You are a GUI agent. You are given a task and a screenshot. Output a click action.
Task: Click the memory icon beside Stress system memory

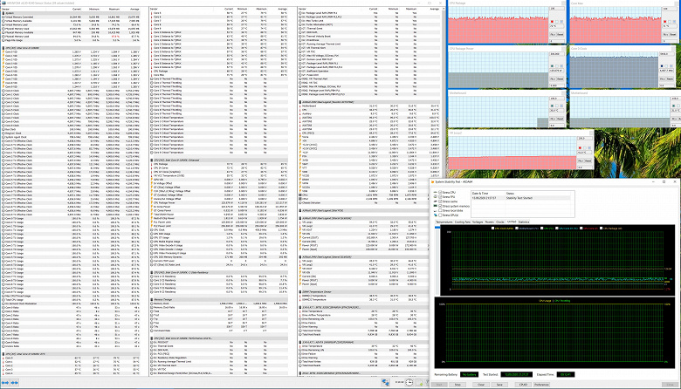(x=435, y=206)
